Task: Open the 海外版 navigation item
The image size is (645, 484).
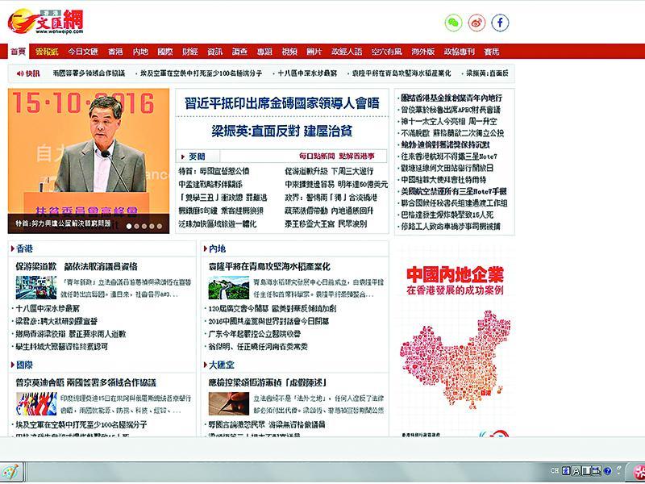Action: click(x=422, y=52)
